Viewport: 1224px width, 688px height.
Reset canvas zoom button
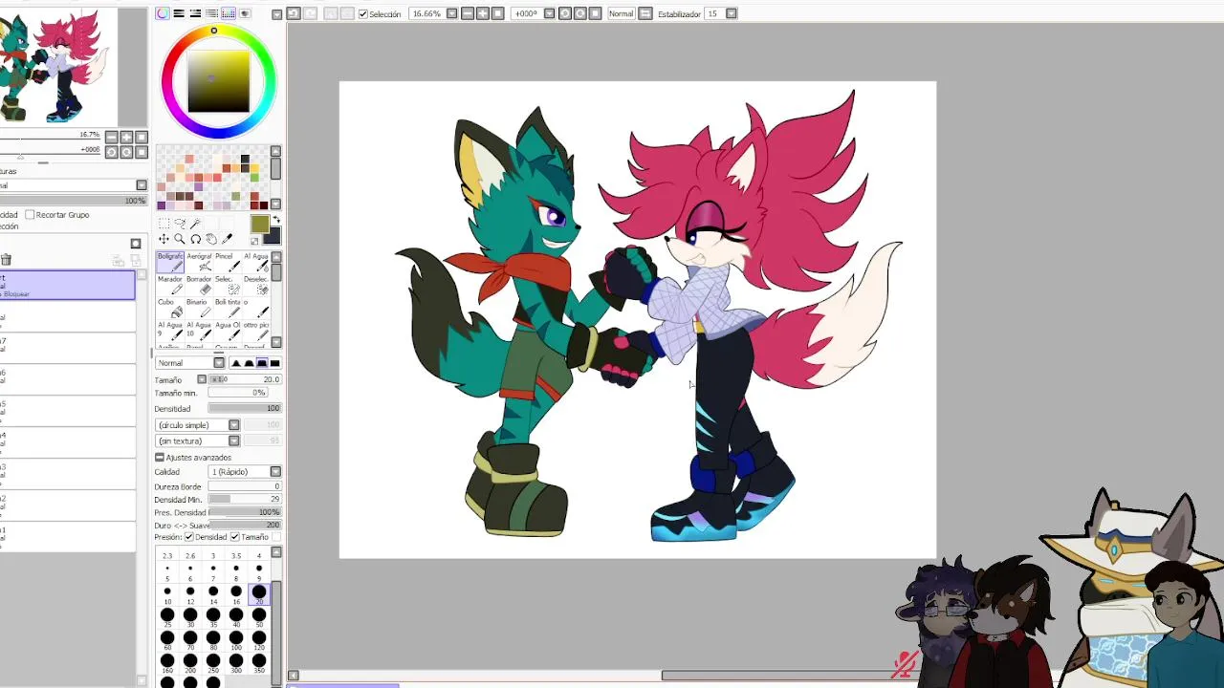[x=497, y=13]
